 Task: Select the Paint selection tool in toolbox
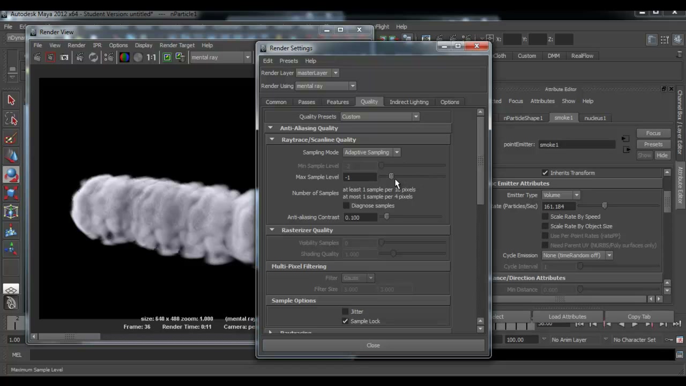click(11, 138)
